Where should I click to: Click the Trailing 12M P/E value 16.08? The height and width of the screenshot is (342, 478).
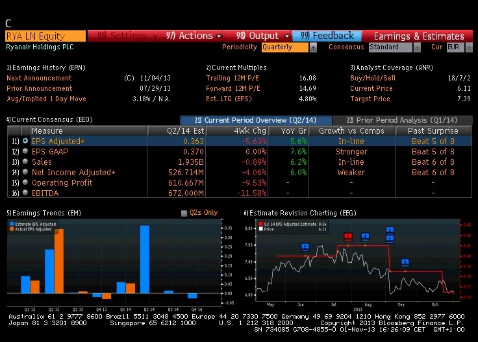point(308,78)
